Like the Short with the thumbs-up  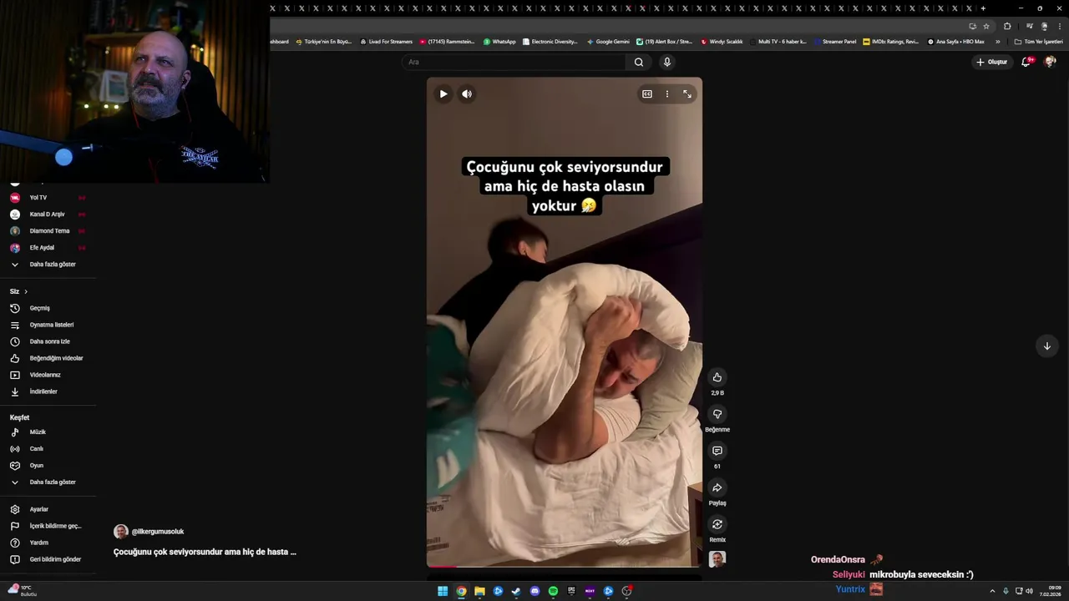717,377
